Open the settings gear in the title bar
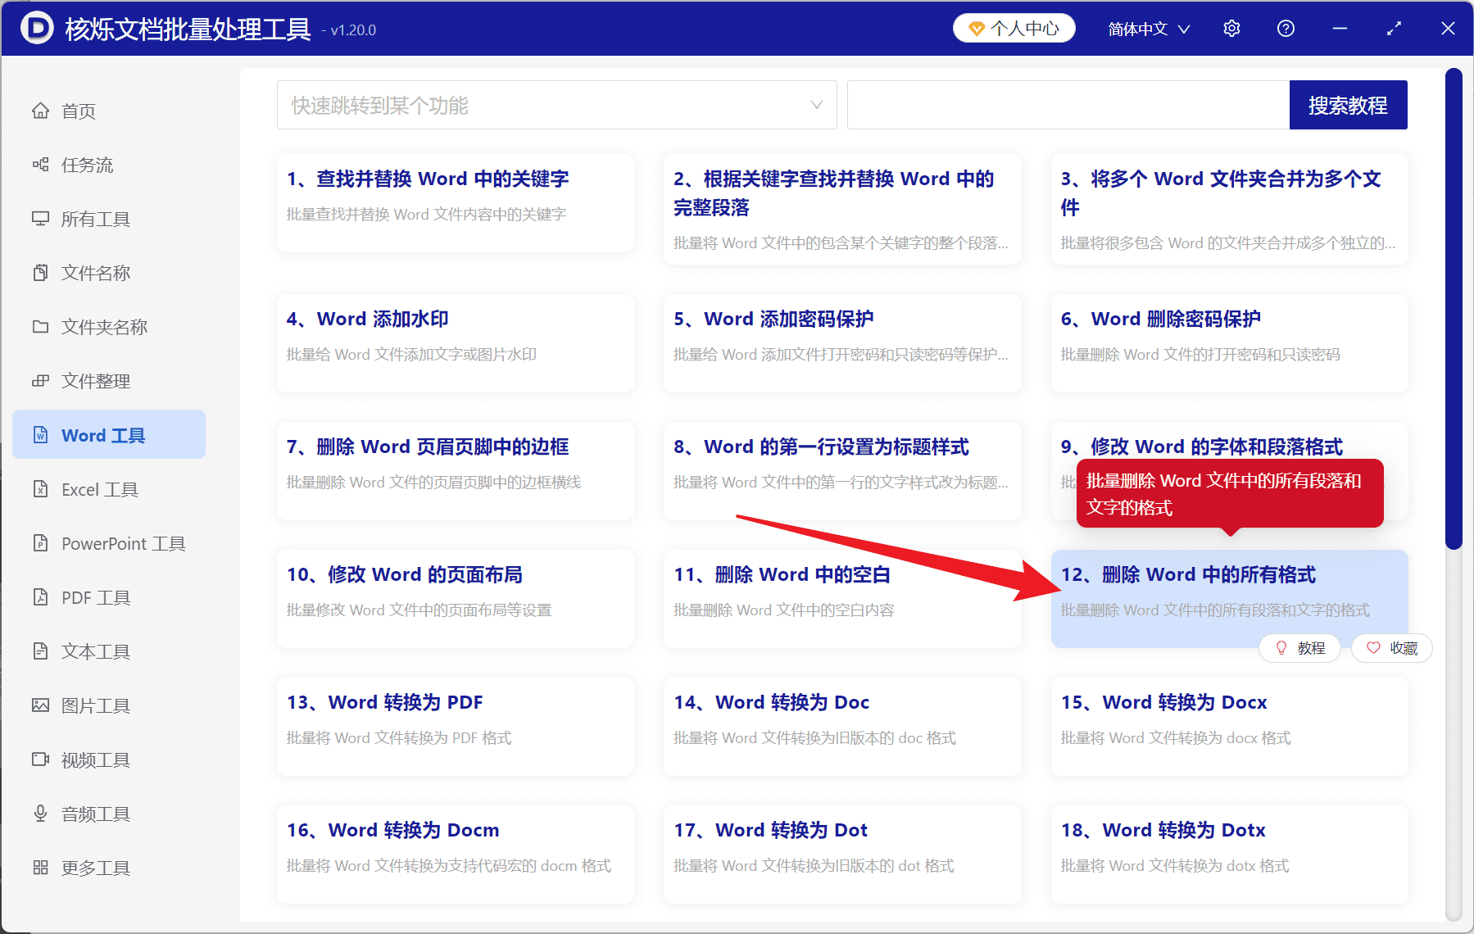Screen dimensions: 1474x934 point(1231,28)
